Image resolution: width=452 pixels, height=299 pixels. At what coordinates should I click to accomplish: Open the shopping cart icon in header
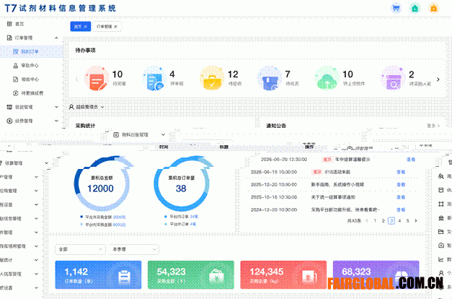tap(396, 8)
